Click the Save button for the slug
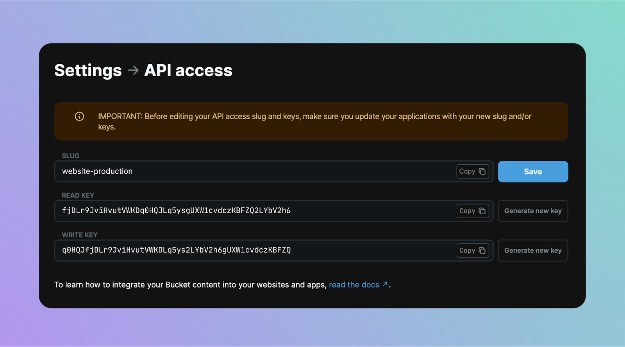Viewport: 625px width, 347px height. click(x=533, y=171)
